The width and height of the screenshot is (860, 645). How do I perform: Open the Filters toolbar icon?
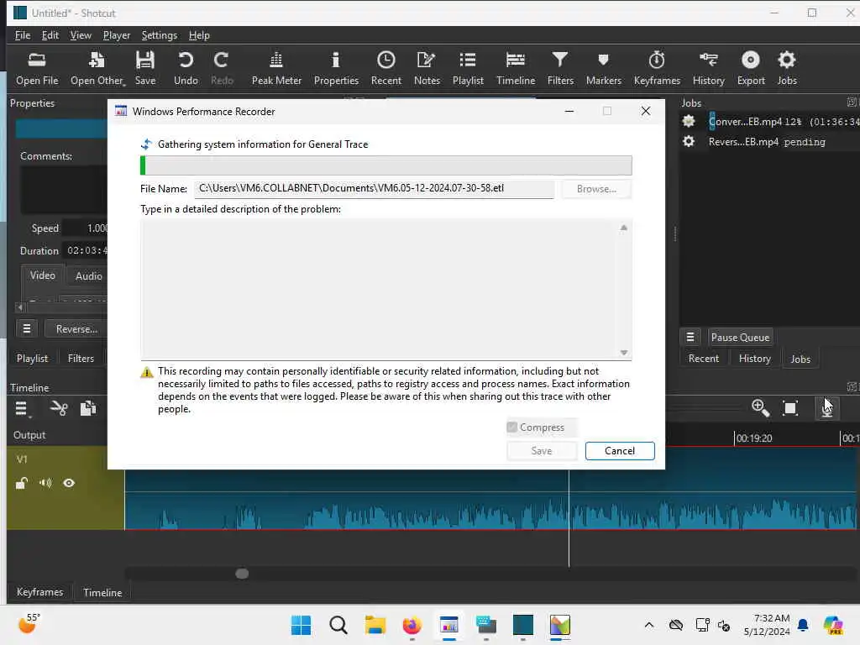560,68
